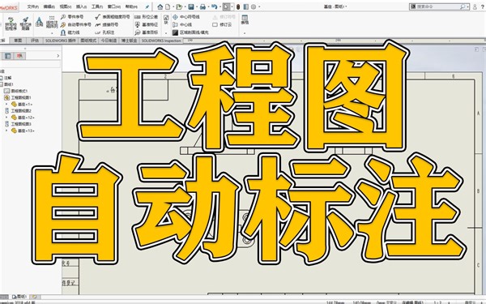Click 区域剖面线/填充 (Area Hatch/Fill) tool
486x304 pixels.
190,32
